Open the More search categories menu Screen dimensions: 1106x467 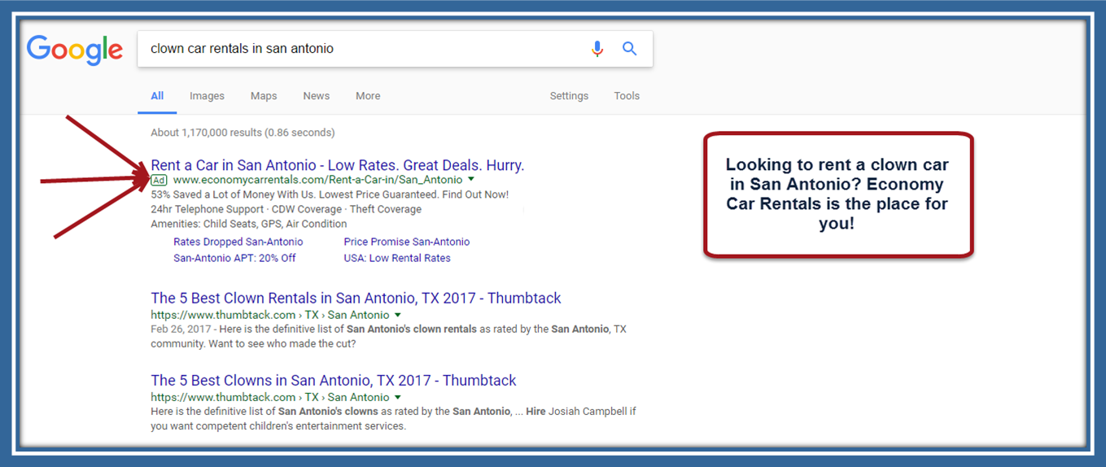click(368, 96)
